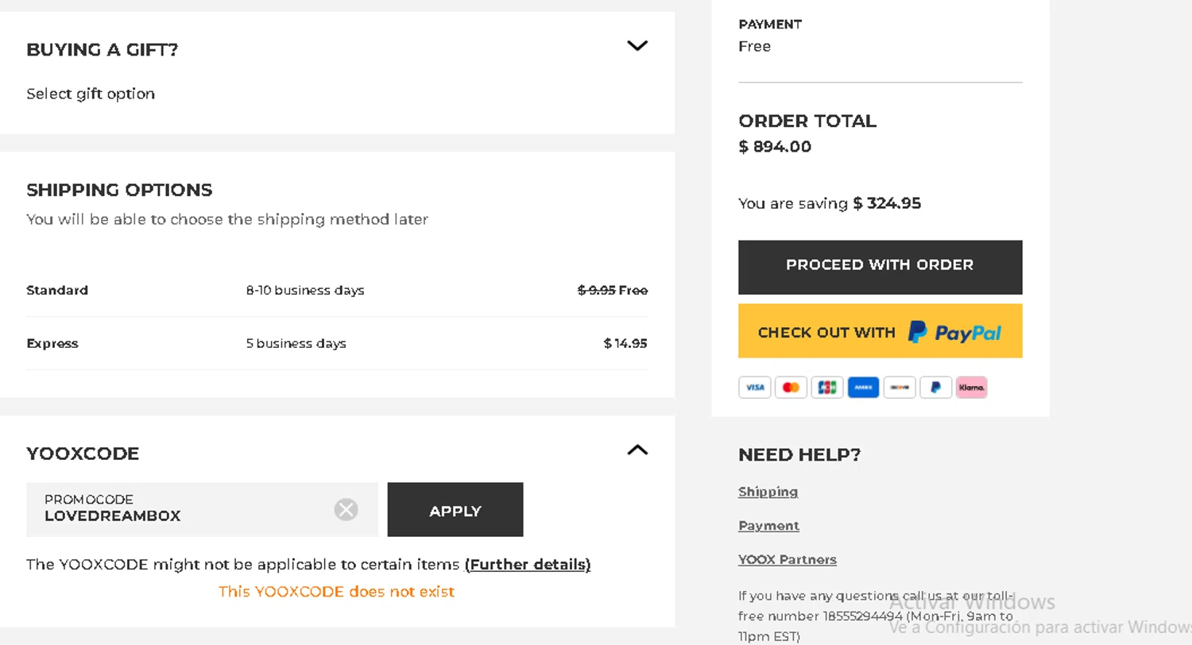Clear the promo code with the X icon
Screen dimensions: 1192x645
pos(346,509)
